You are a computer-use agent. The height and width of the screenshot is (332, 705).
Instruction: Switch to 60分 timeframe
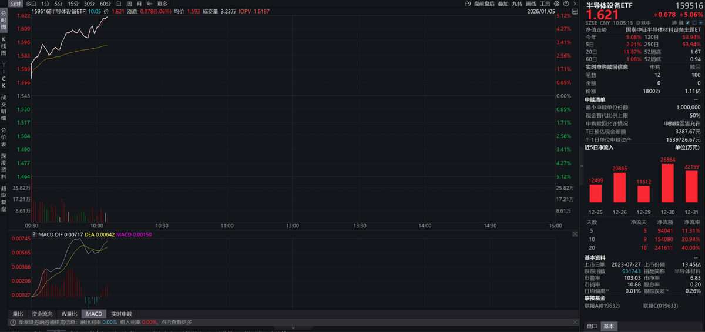coord(106,4)
